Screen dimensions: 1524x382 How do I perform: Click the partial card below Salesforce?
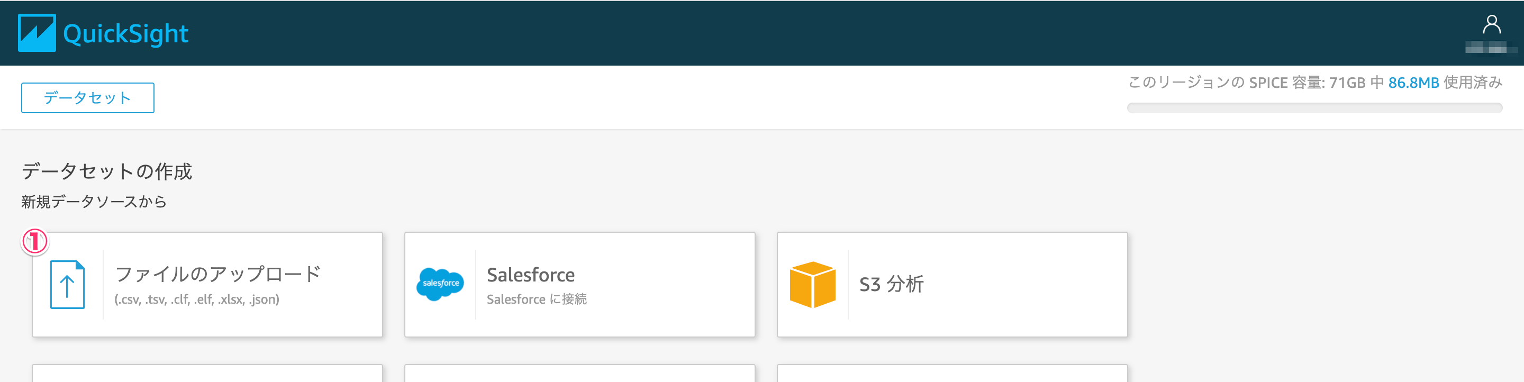click(x=579, y=373)
